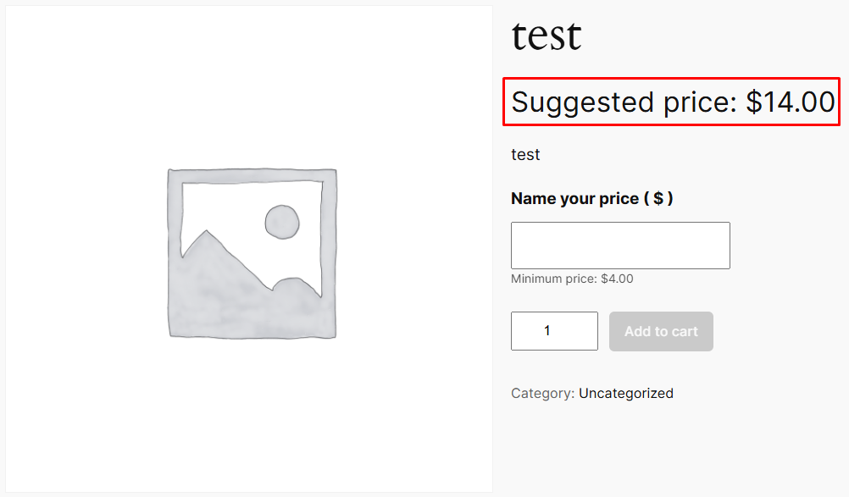Screen dimensions: 849x497
Task: Click the Suggested price heading text
Action: (x=673, y=102)
